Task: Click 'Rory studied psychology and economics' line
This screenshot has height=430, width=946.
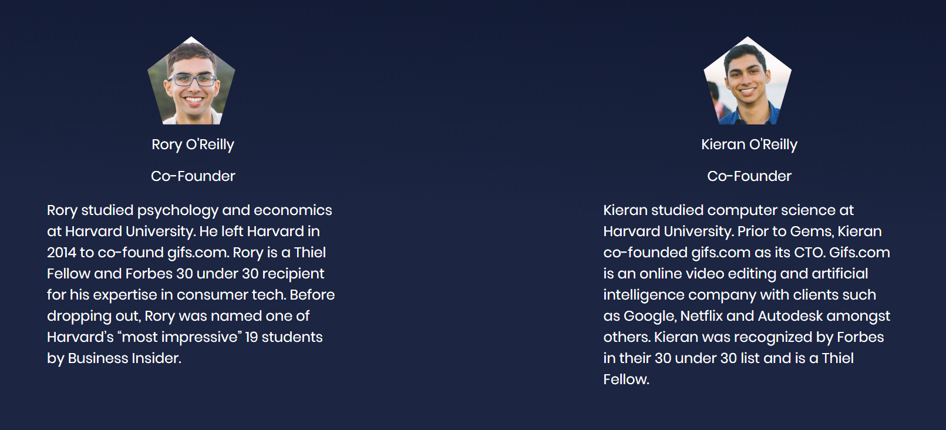Action: point(190,210)
